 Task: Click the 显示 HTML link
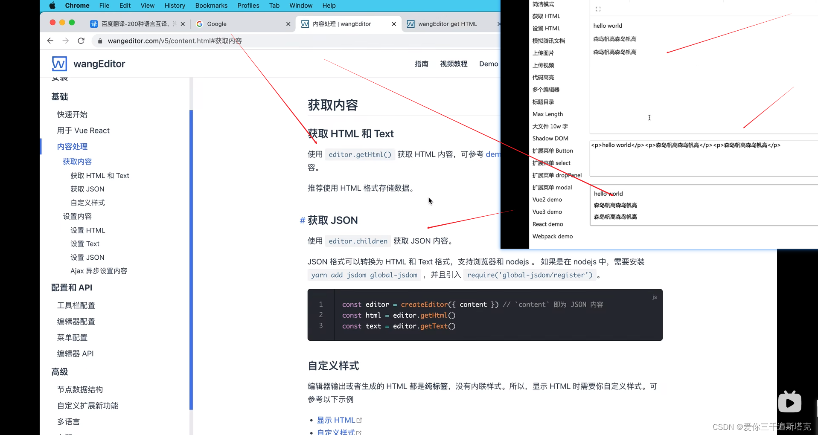(x=336, y=420)
